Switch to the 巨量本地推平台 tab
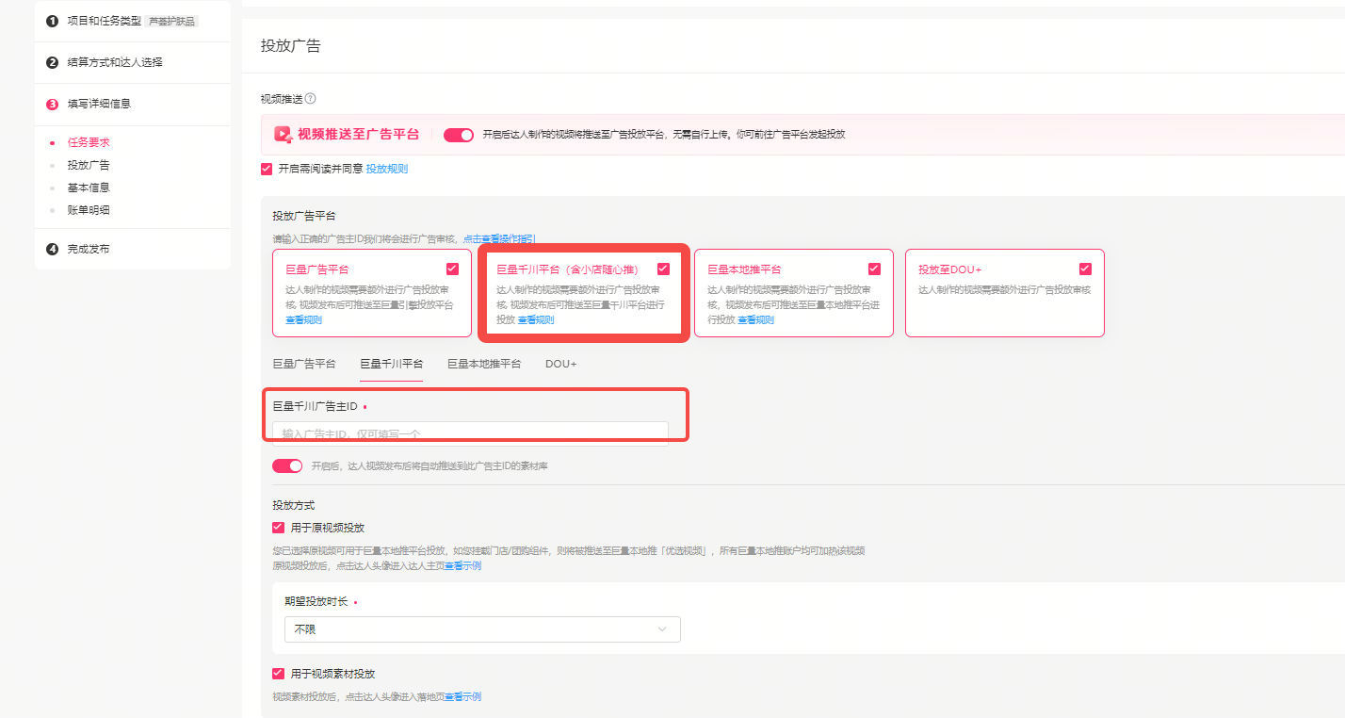The height and width of the screenshot is (718, 1345). tap(484, 364)
